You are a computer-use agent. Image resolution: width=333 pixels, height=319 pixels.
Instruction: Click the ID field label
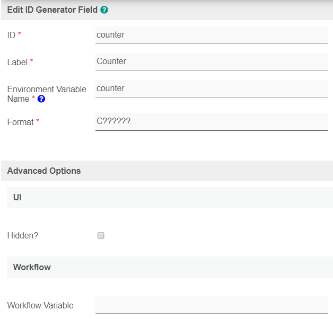(12, 35)
